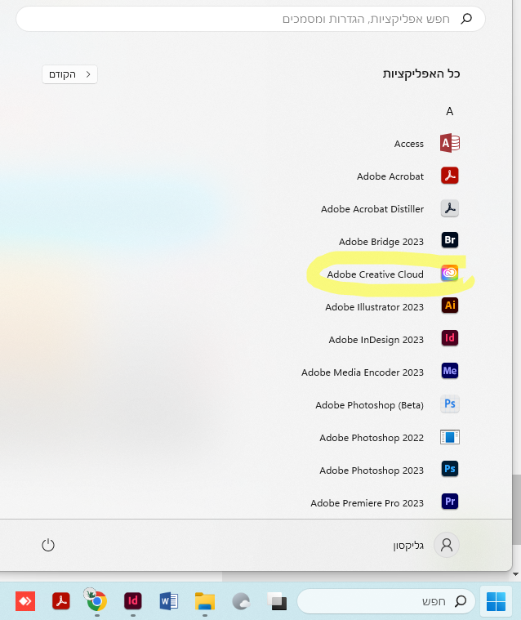Screen dimensions: 521x620
Task: Click the start menu search magnifier icon
Action: (x=466, y=19)
